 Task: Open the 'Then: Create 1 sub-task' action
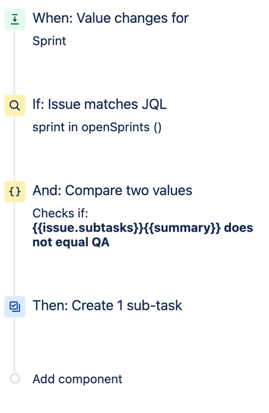[x=107, y=305]
